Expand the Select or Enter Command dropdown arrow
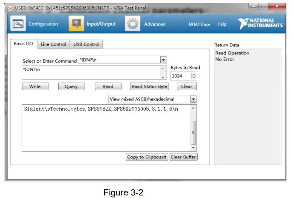This screenshot has width=292, height=198. (163, 60)
